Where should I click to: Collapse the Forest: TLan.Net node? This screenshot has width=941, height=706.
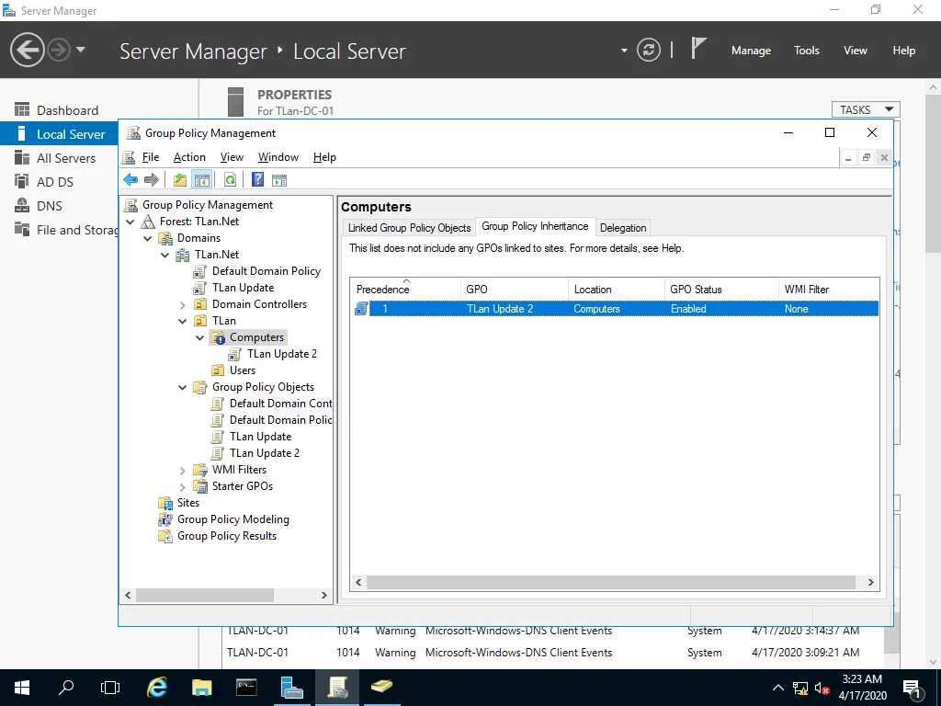point(130,222)
